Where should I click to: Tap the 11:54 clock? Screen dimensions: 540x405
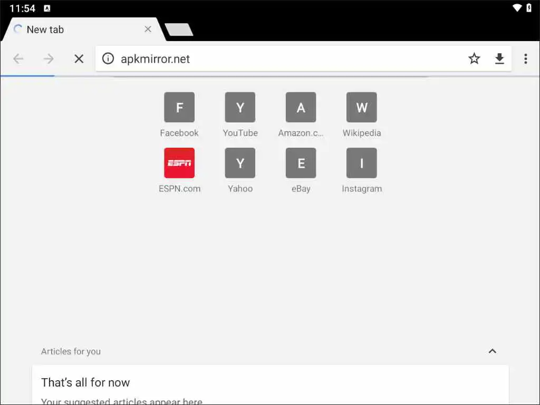22,8
